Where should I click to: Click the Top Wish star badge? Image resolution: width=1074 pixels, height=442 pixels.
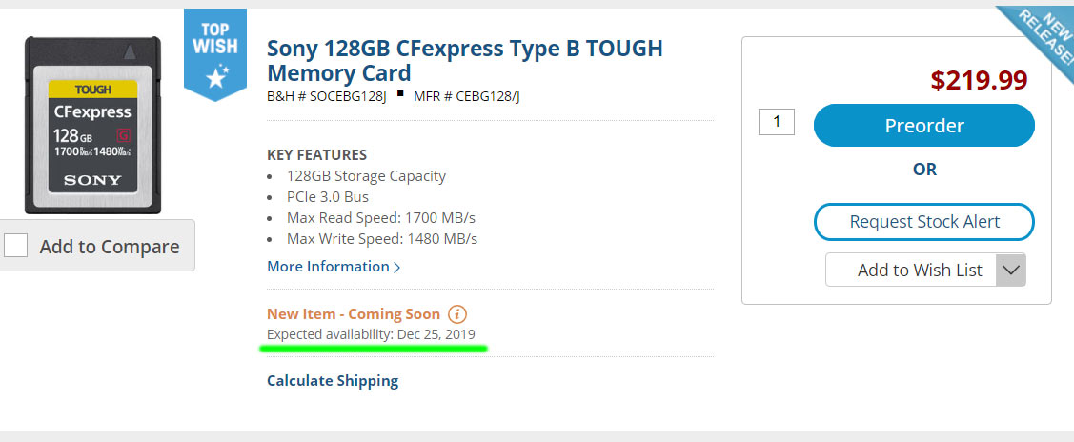tap(215, 53)
